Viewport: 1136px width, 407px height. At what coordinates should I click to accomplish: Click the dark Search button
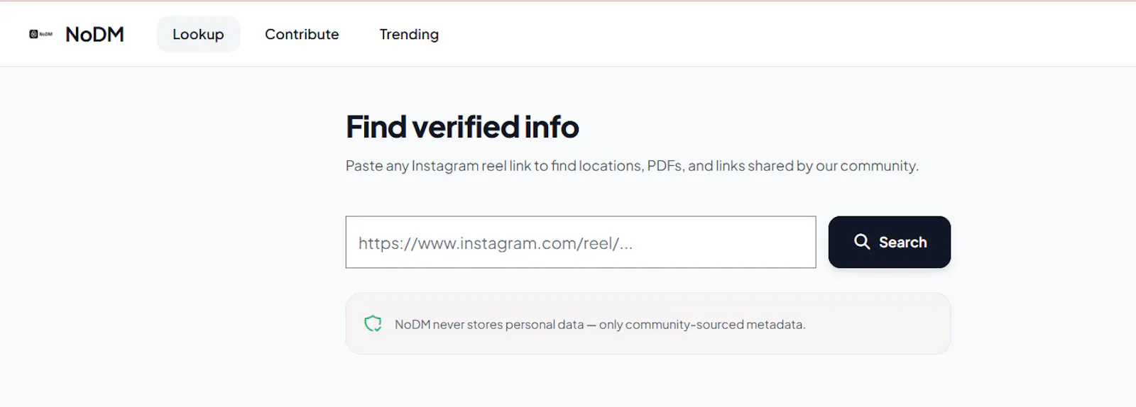889,242
